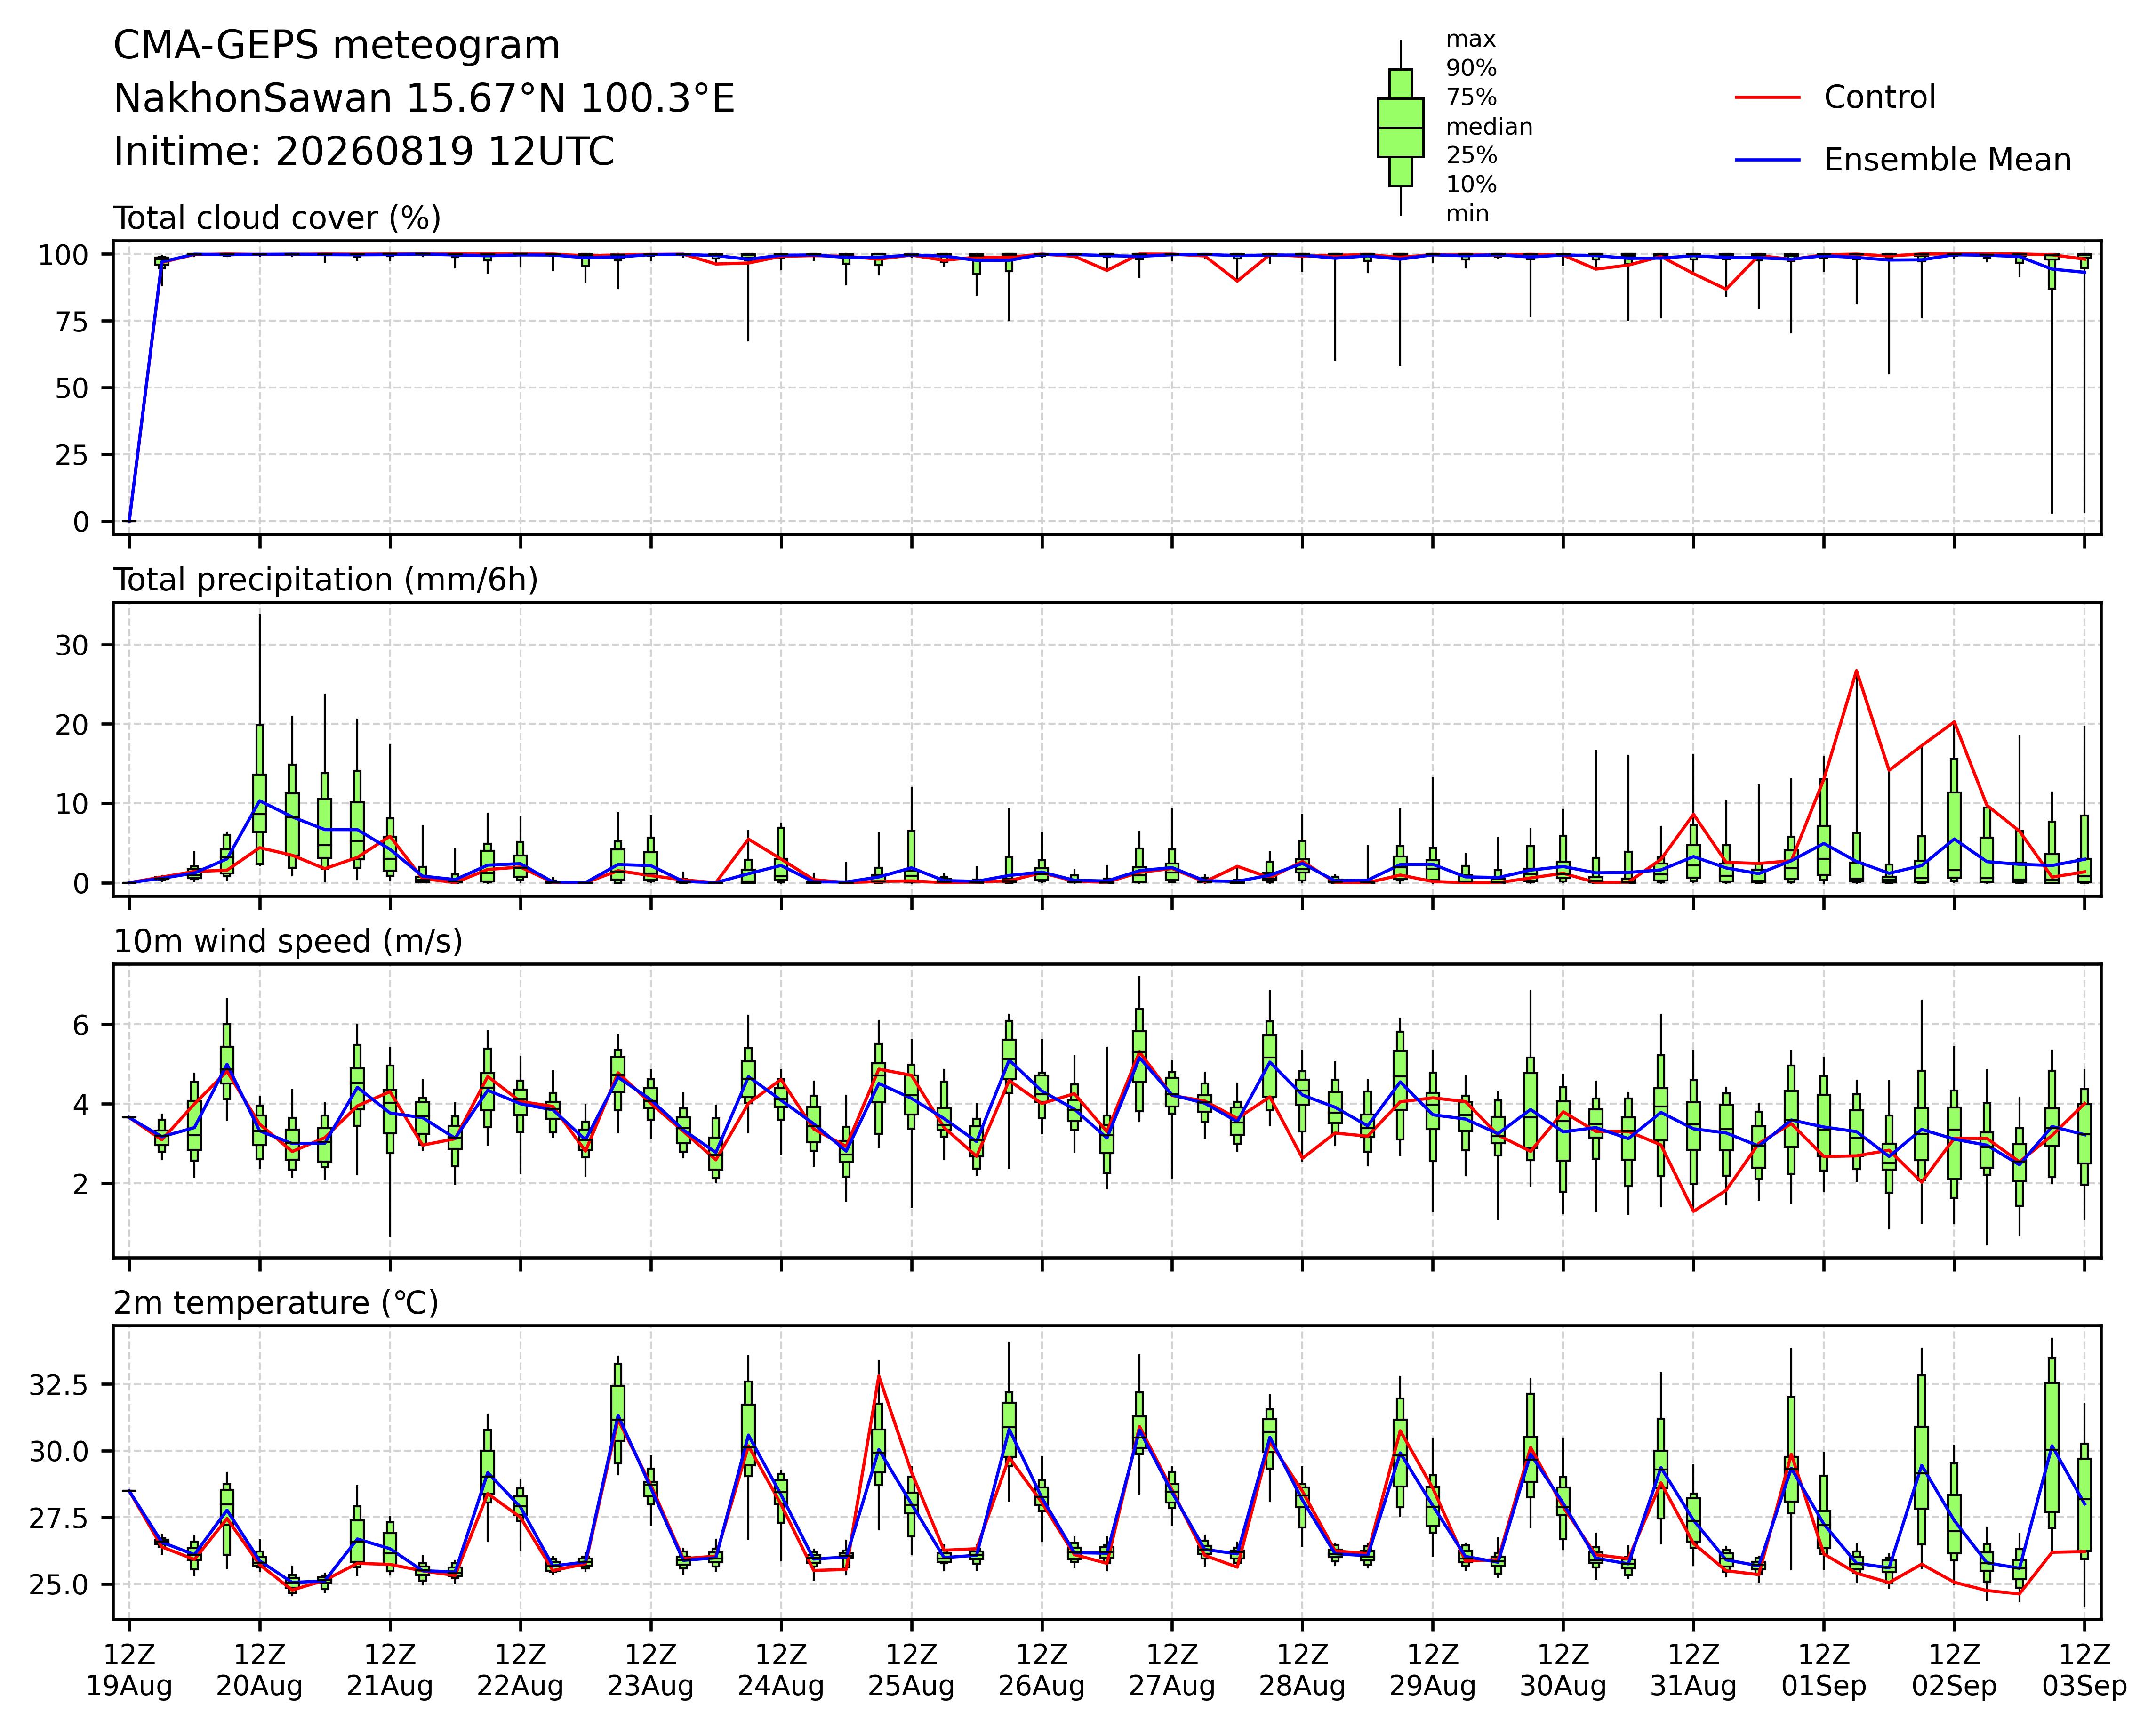
Task: Click the 'Initime: 20260819 12UTC' text
Action: click(x=364, y=152)
